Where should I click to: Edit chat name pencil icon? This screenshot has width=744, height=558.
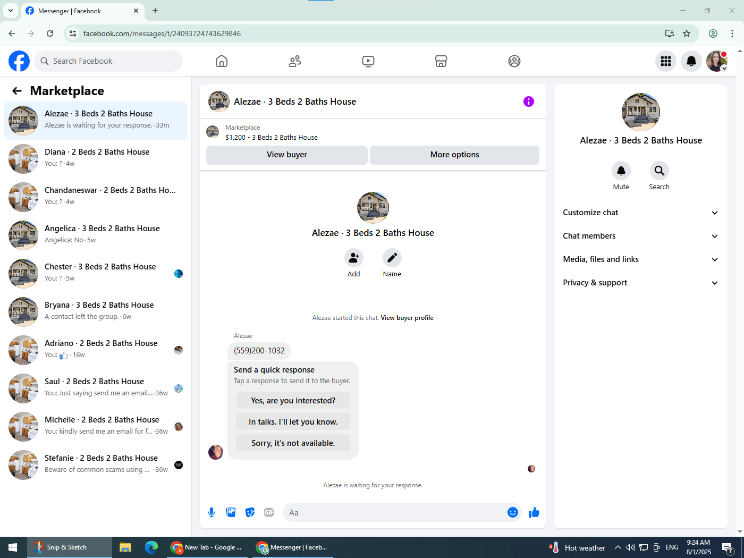tap(392, 258)
